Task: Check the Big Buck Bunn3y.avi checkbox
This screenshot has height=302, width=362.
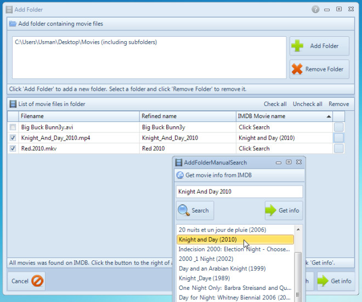Action: tap(13, 127)
